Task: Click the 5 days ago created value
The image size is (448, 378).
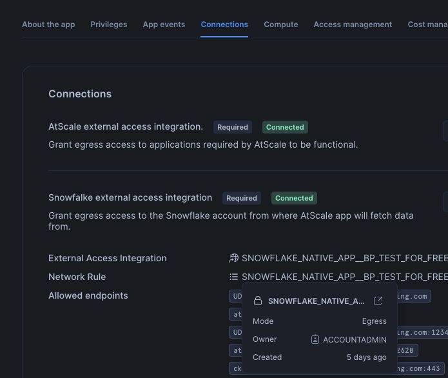Action: pyautogui.click(x=367, y=357)
